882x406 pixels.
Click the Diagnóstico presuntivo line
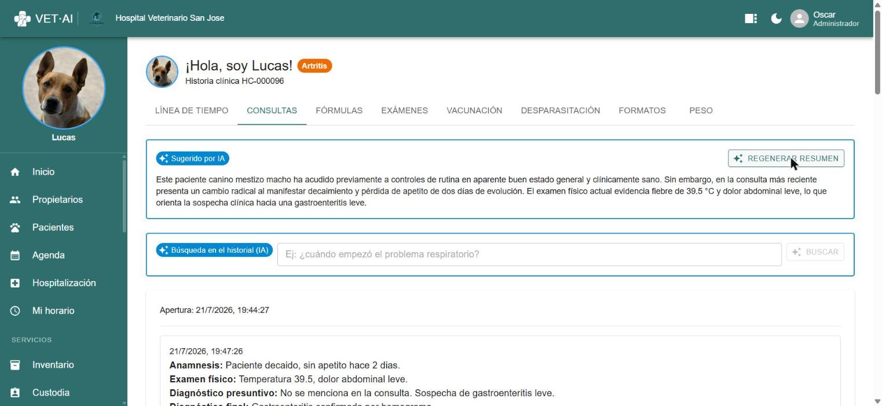coord(362,393)
